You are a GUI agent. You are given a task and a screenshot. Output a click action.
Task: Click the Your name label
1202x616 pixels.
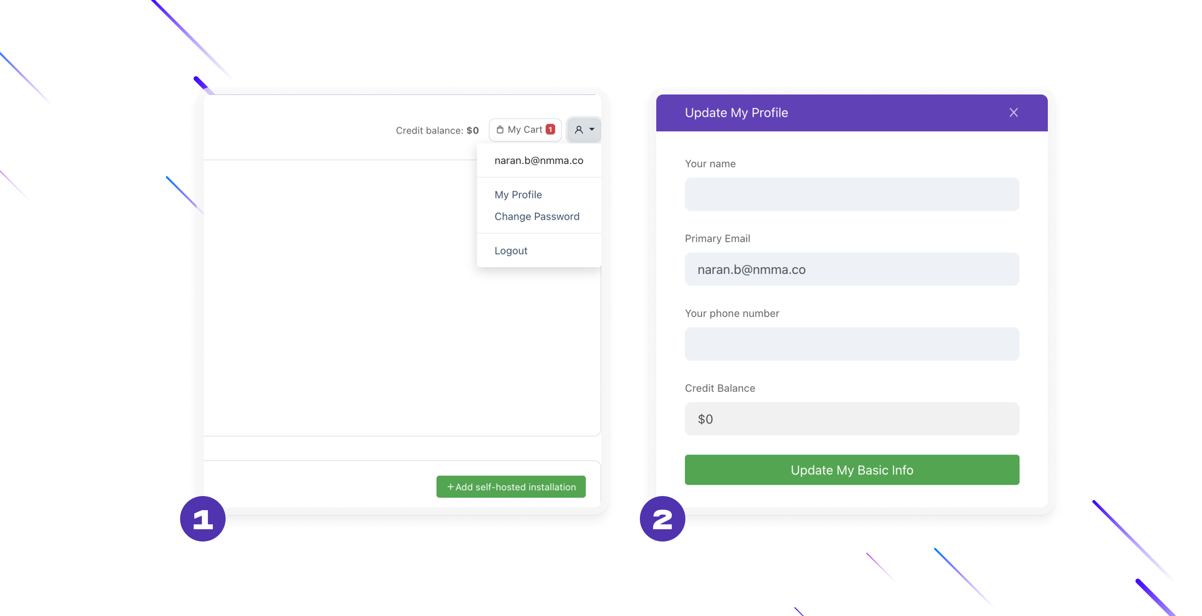(x=710, y=164)
